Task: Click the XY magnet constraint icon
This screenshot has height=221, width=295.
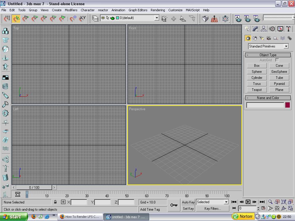Action: (x=82, y=18)
